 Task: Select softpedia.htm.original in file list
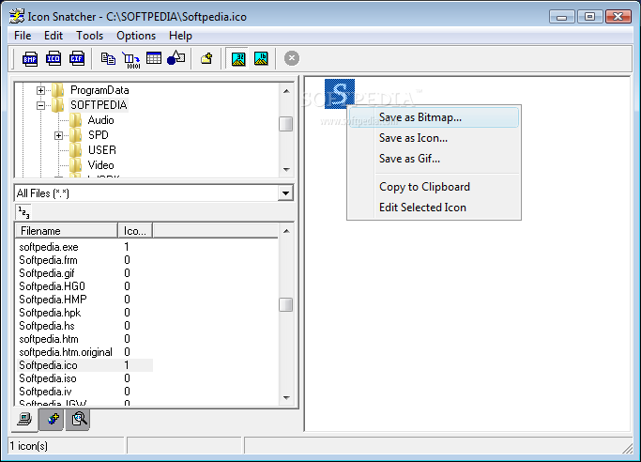(66, 352)
